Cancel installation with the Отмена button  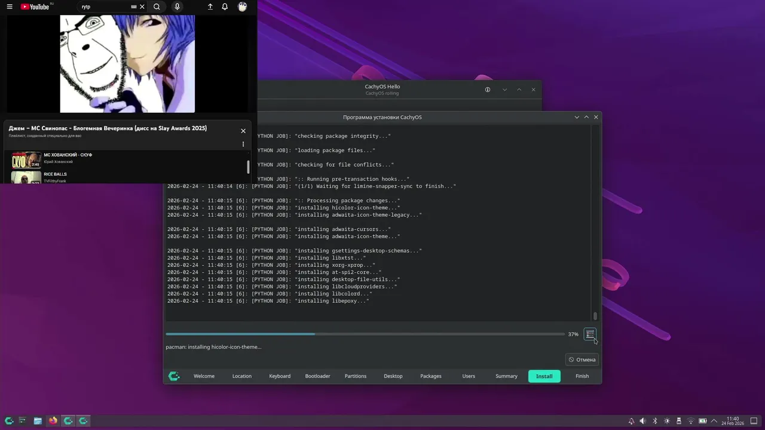coord(582,360)
